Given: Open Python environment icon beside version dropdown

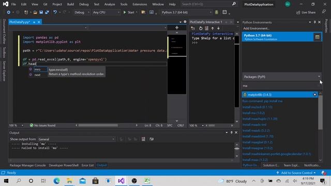Looking at the screenshot, I should (x=217, y=12).
